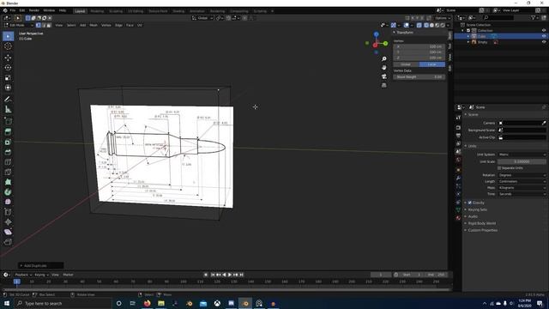This screenshot has height=309, width=549.
Task: Select the Cursor tool
Action: point(8,46)
